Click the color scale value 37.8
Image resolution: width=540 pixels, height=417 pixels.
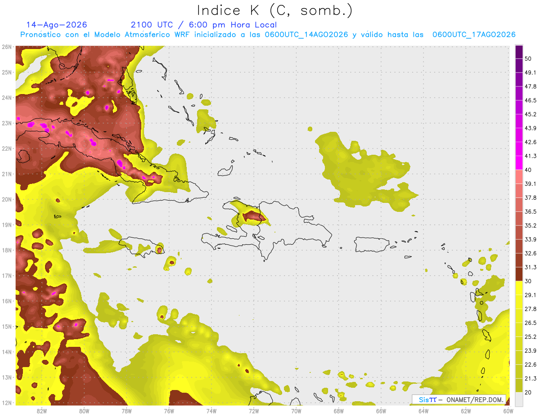[531, 198]
